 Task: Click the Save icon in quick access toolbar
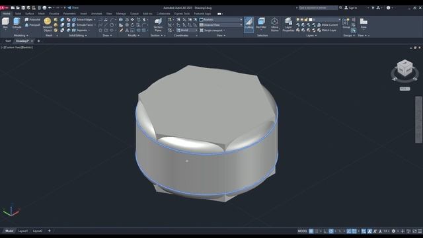point(23,8)
